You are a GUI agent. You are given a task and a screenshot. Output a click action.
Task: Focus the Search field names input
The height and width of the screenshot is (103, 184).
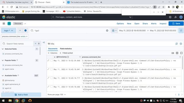(x=18, y=43)
